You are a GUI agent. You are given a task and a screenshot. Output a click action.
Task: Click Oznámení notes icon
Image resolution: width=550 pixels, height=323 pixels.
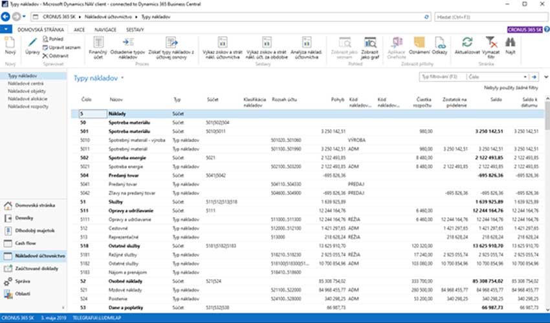(x=419, y=43)
